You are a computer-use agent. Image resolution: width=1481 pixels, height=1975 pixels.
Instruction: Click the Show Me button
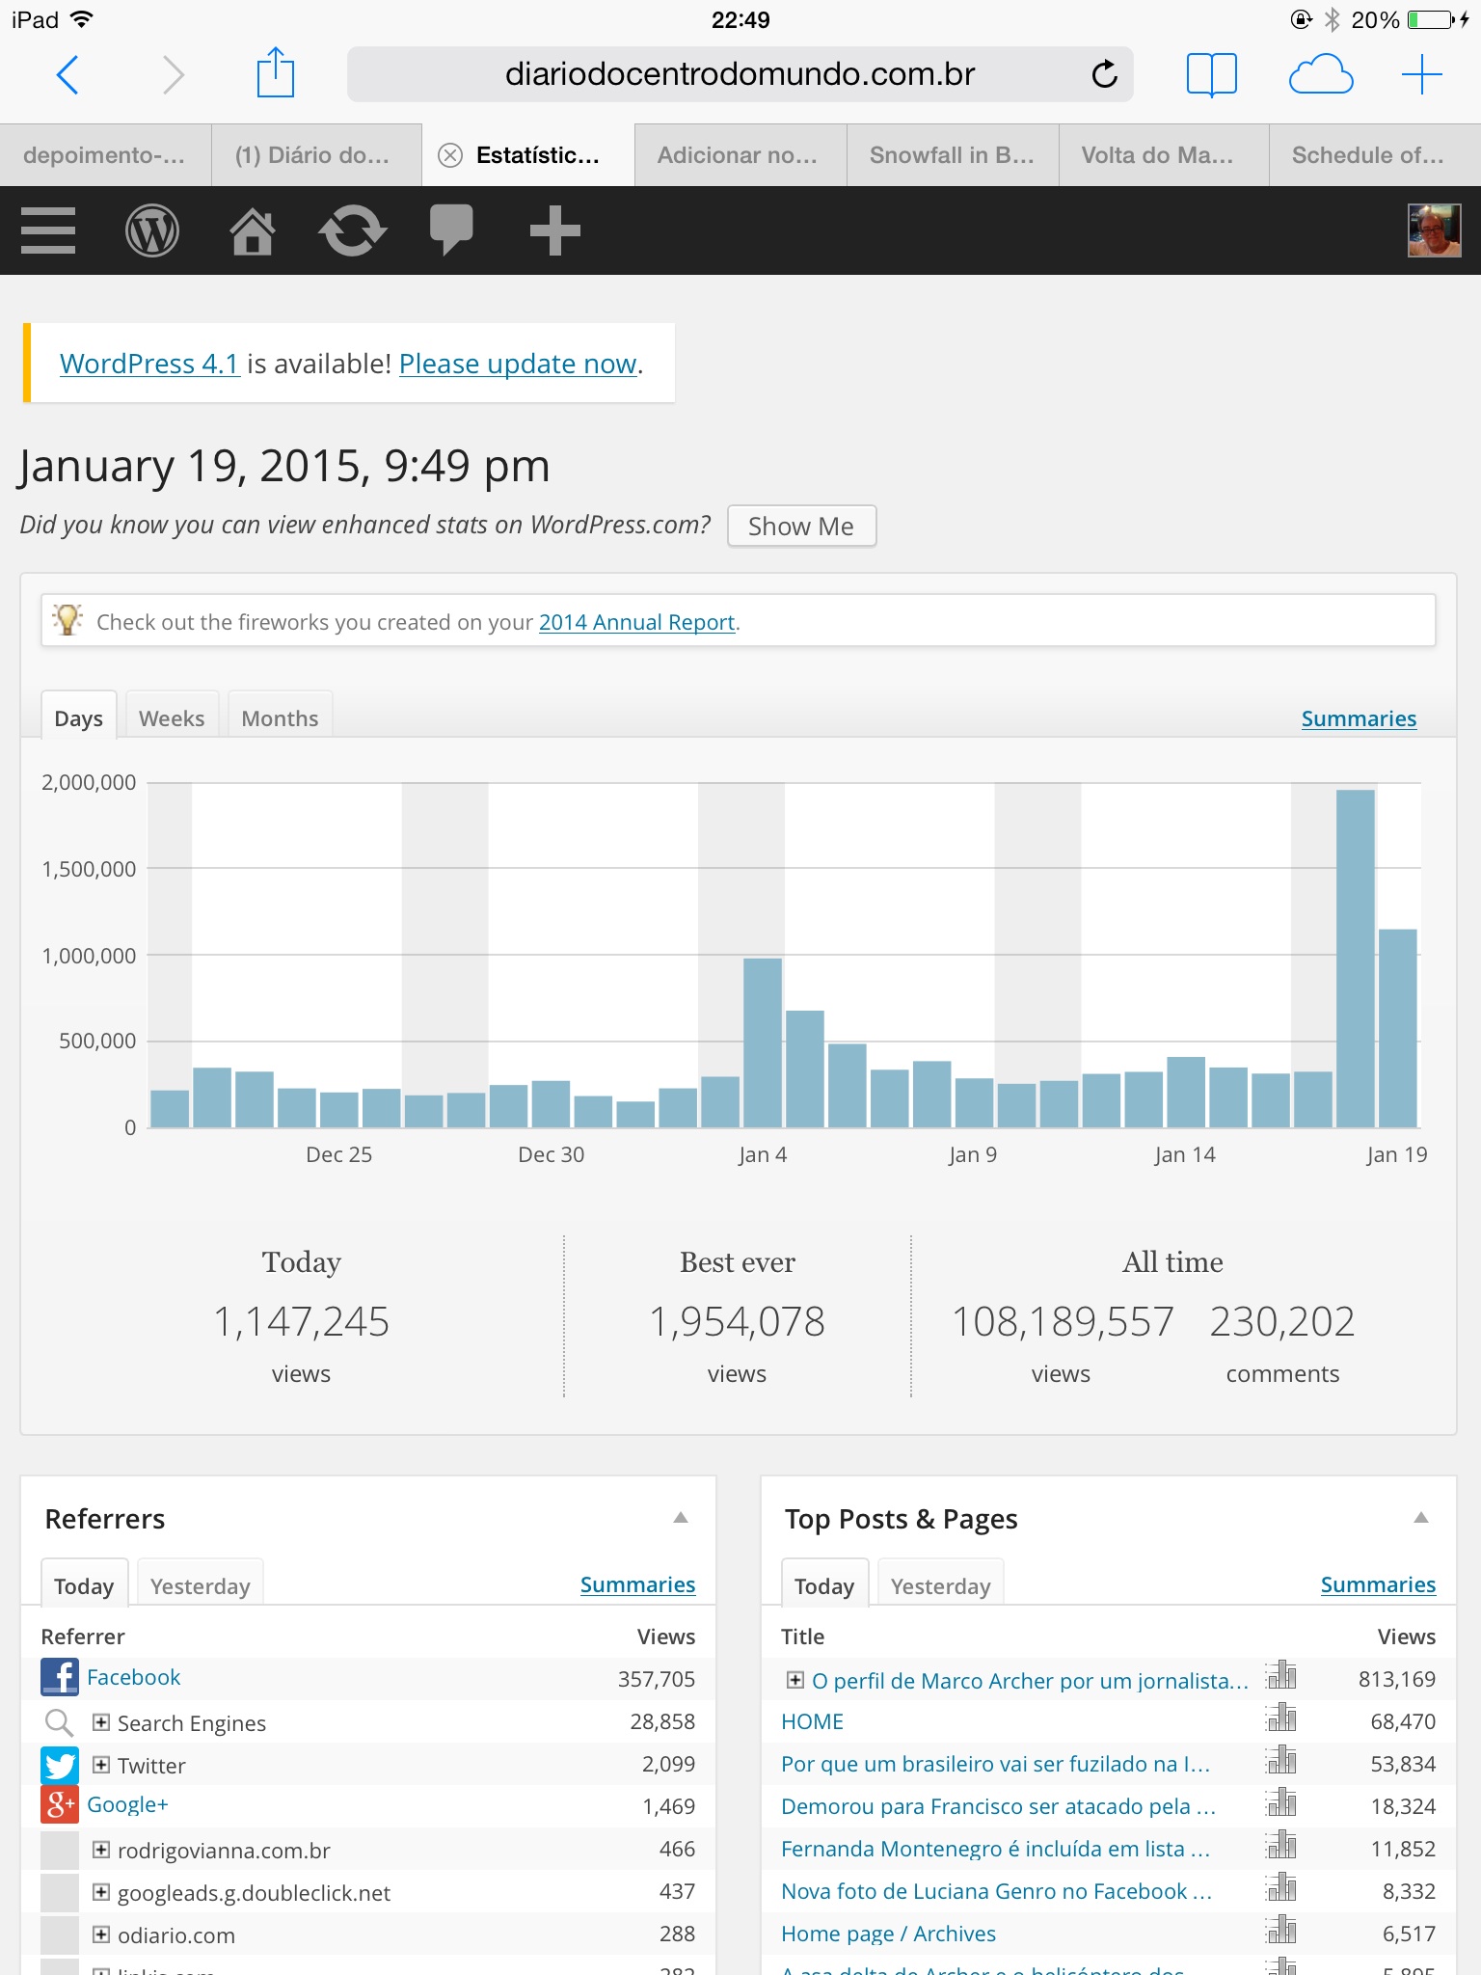pos(801,527)
